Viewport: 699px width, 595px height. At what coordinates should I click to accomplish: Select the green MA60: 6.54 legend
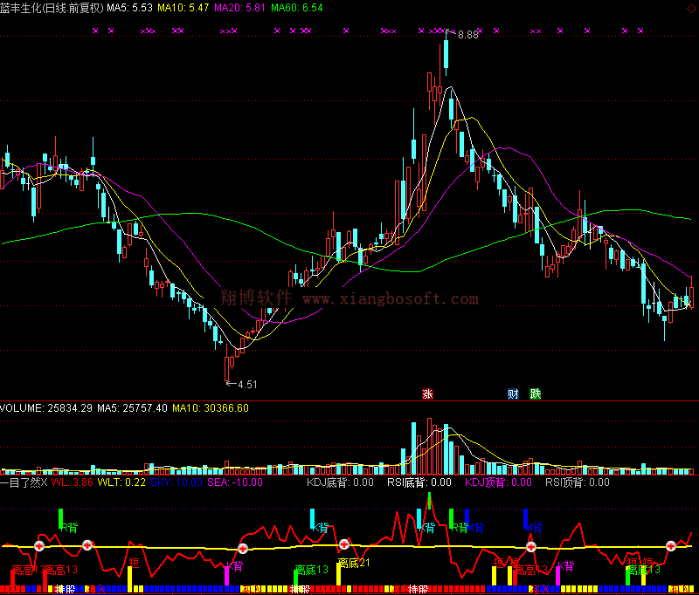pos(297,8)
